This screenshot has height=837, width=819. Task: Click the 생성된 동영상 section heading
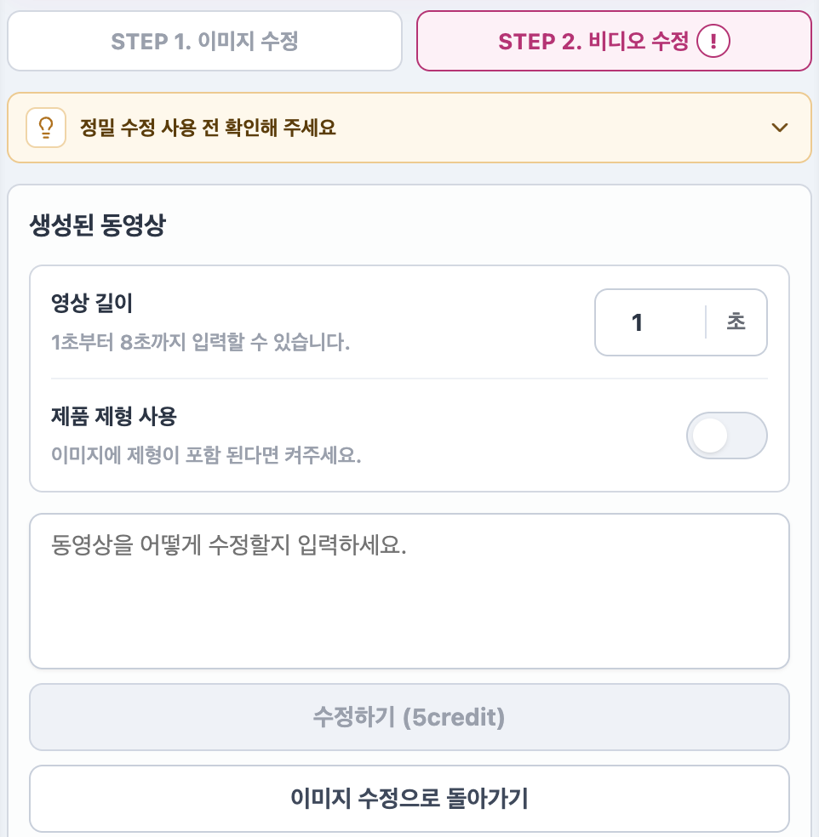click(98, 225)
